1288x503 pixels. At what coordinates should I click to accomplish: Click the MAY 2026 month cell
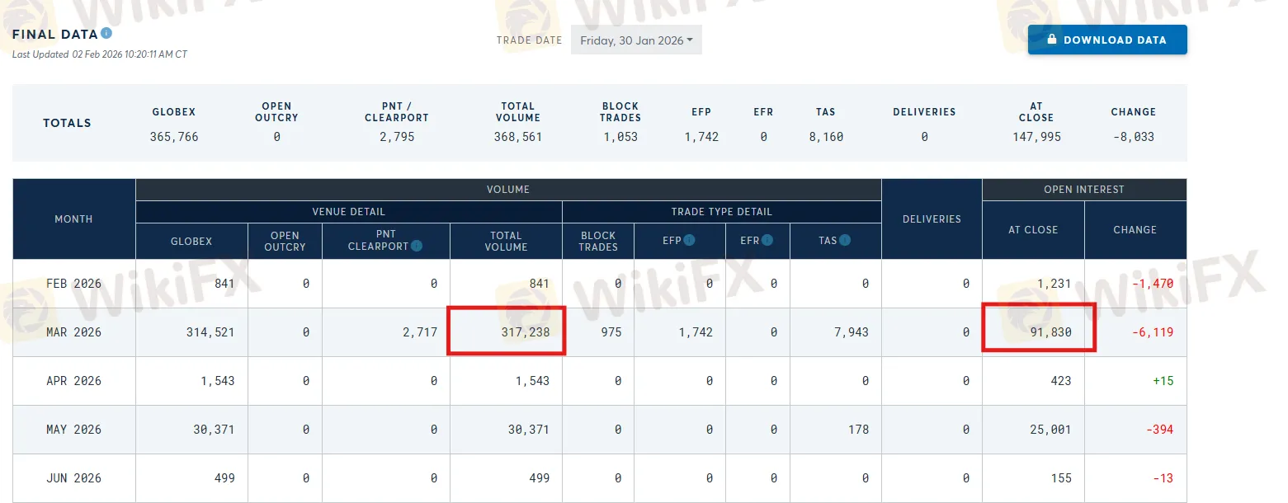tap(73, 430)
